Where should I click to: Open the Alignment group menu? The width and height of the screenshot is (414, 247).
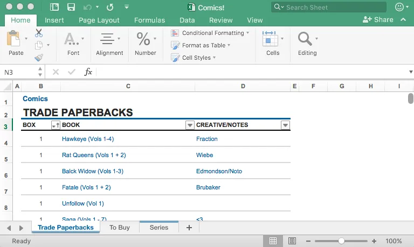point(109,44)
